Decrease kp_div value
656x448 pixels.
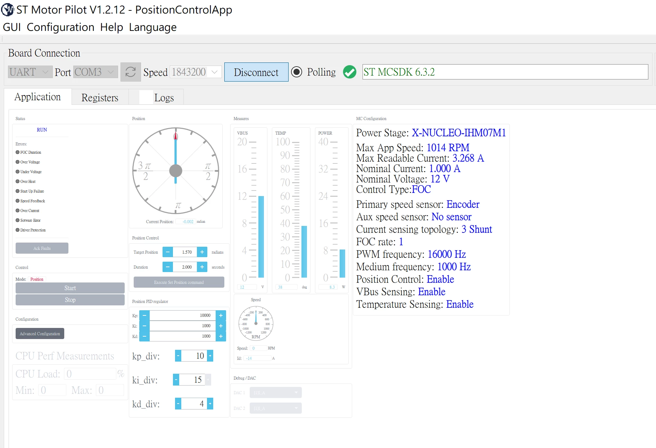coord(178,356)
